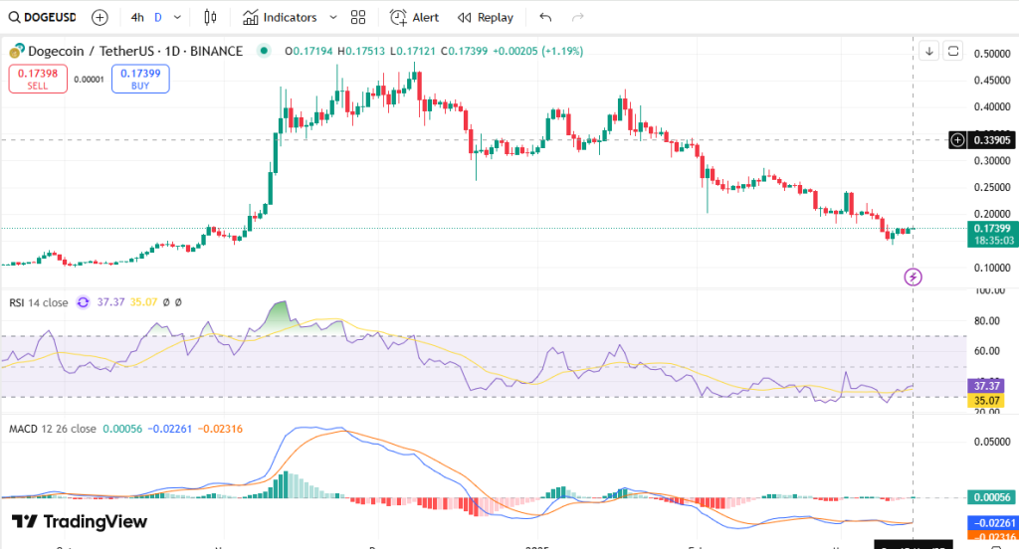
Task: Click the 0.50000 price scale label
Action: coord(992,54)
